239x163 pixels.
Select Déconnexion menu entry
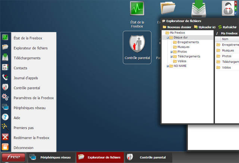pyautogui.click(x=24, y=148)
